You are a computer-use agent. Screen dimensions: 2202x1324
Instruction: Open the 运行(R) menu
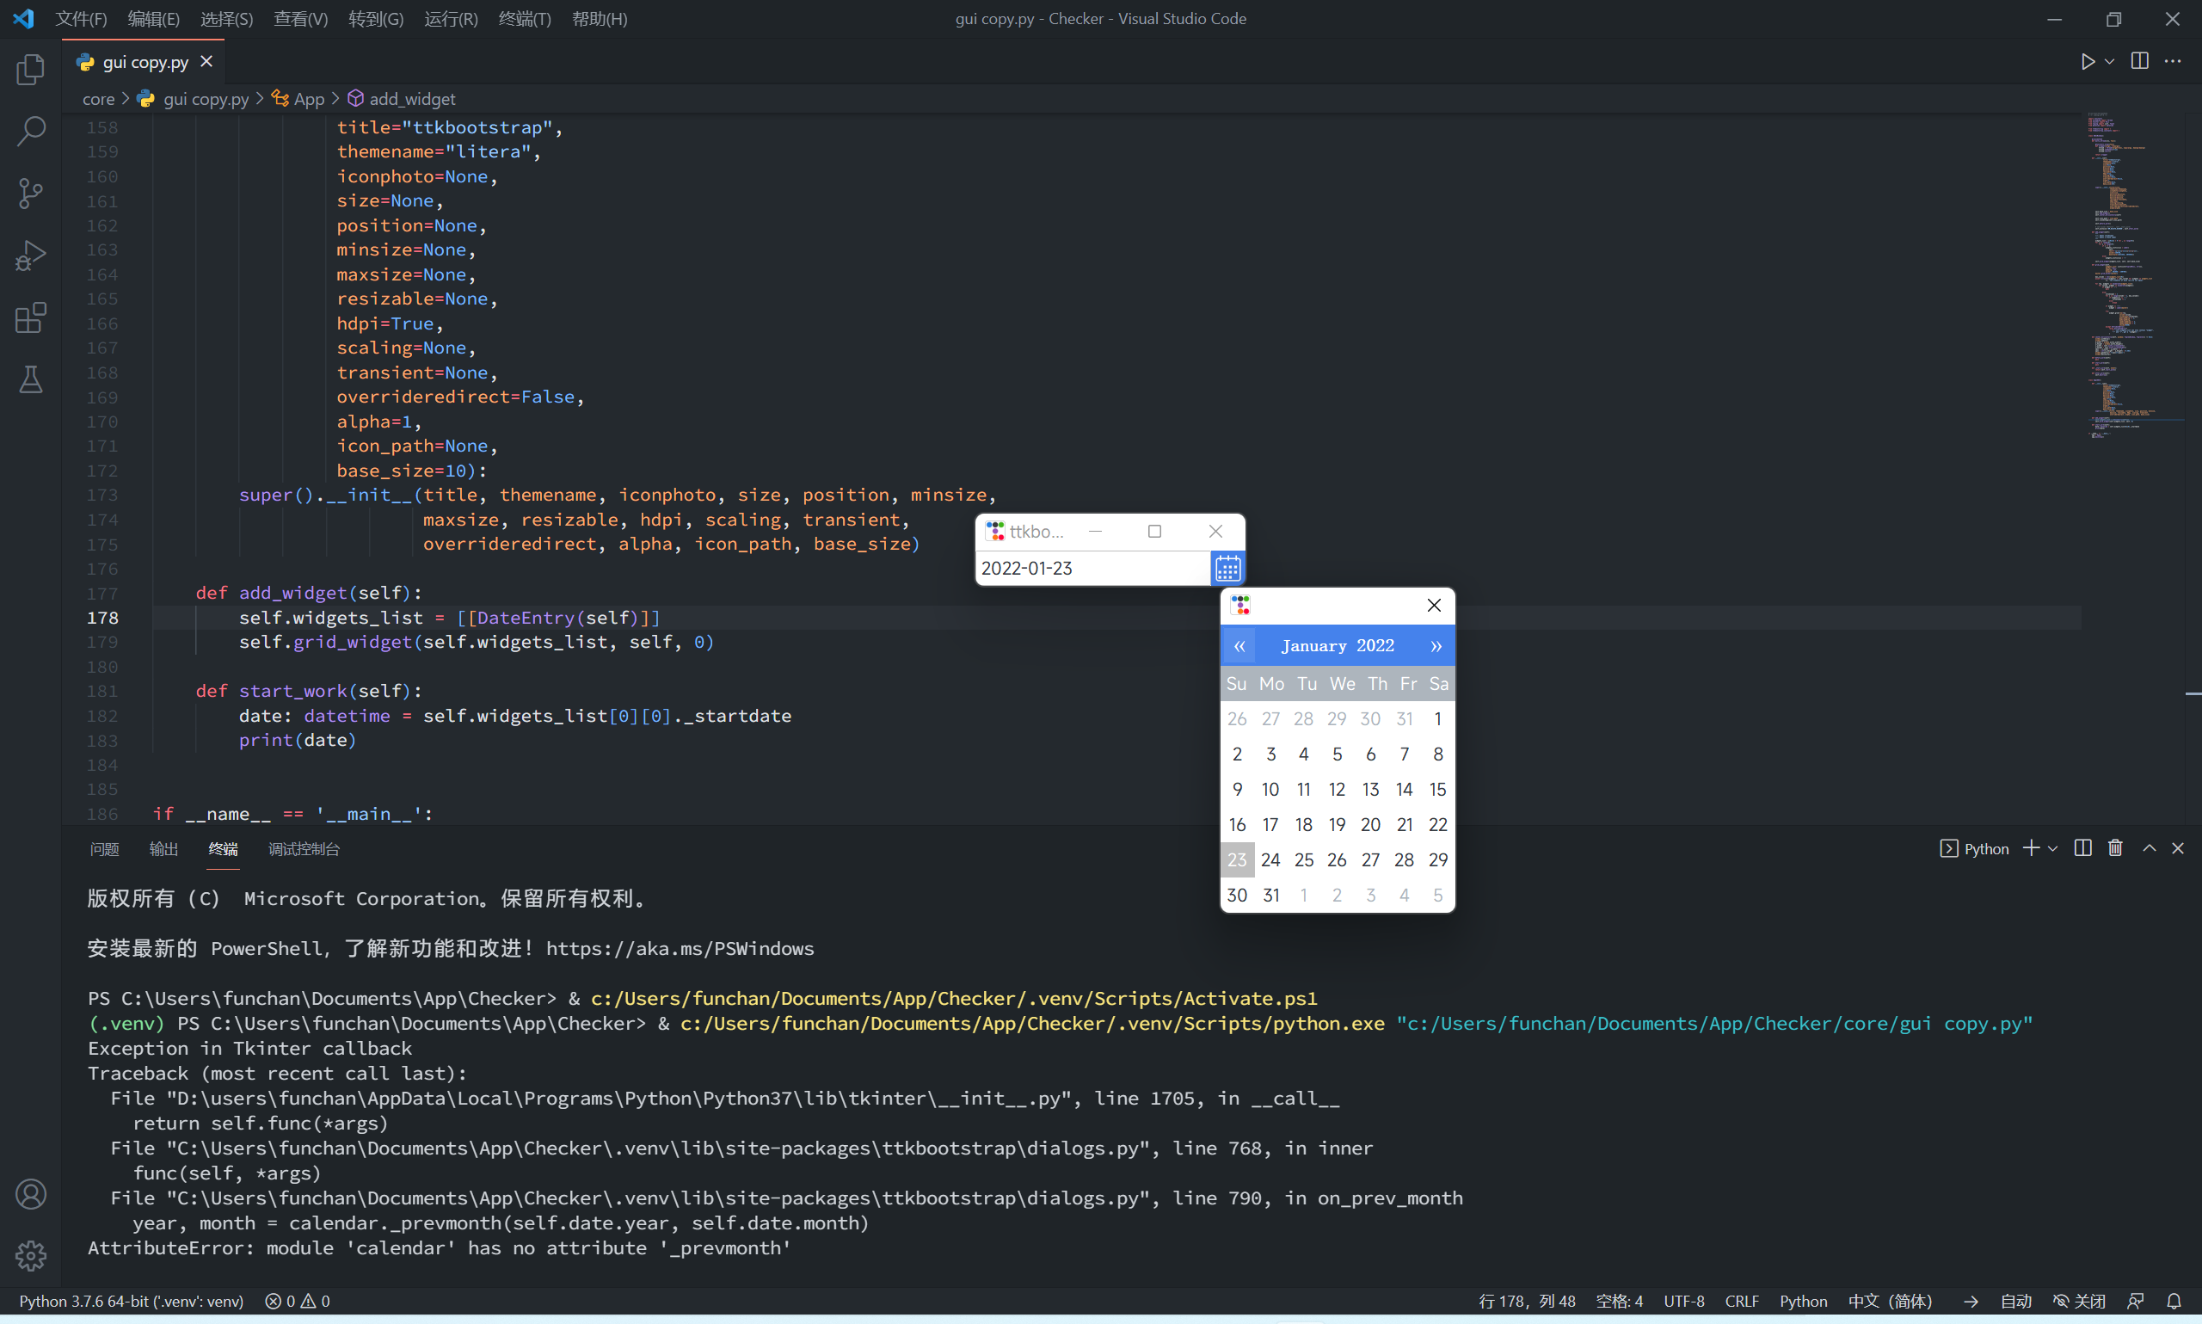click(x=452, y=19)
